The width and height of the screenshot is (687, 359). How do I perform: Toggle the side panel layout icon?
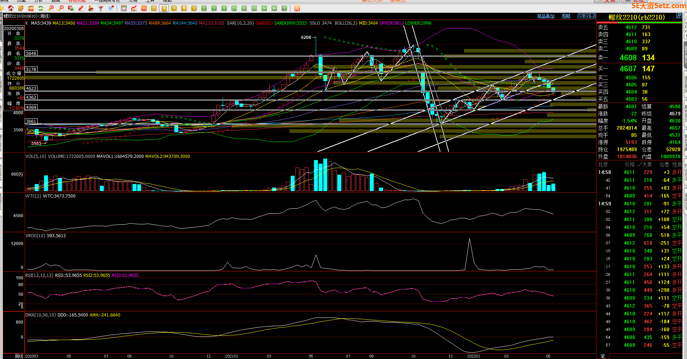coord(593,16)
